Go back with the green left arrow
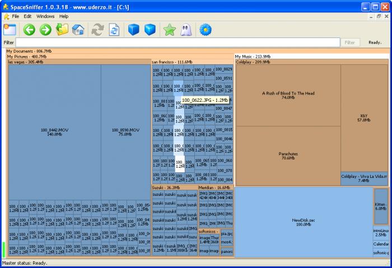 point(29,30)
